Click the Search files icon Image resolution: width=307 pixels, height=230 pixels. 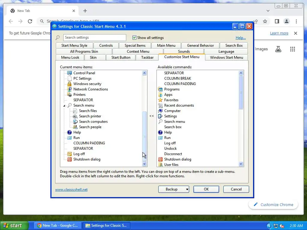[75, 111]
